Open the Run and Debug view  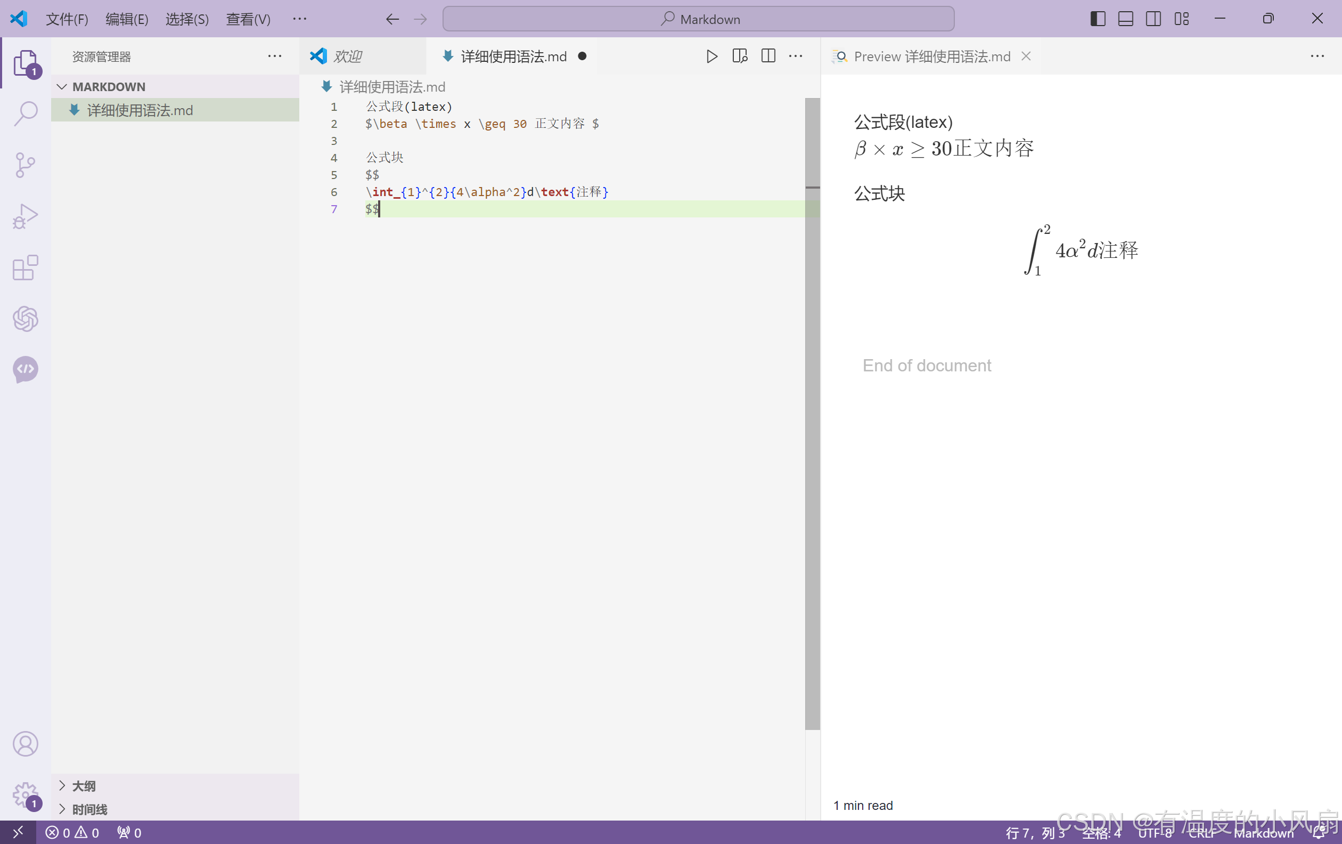click(25, 216)
